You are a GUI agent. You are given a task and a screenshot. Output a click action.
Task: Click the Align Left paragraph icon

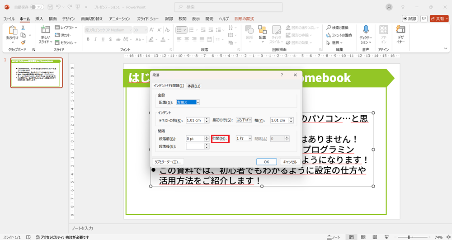[179, 39]
